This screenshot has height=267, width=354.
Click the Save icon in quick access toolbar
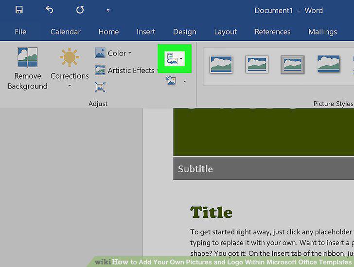(x=19, y=10)
